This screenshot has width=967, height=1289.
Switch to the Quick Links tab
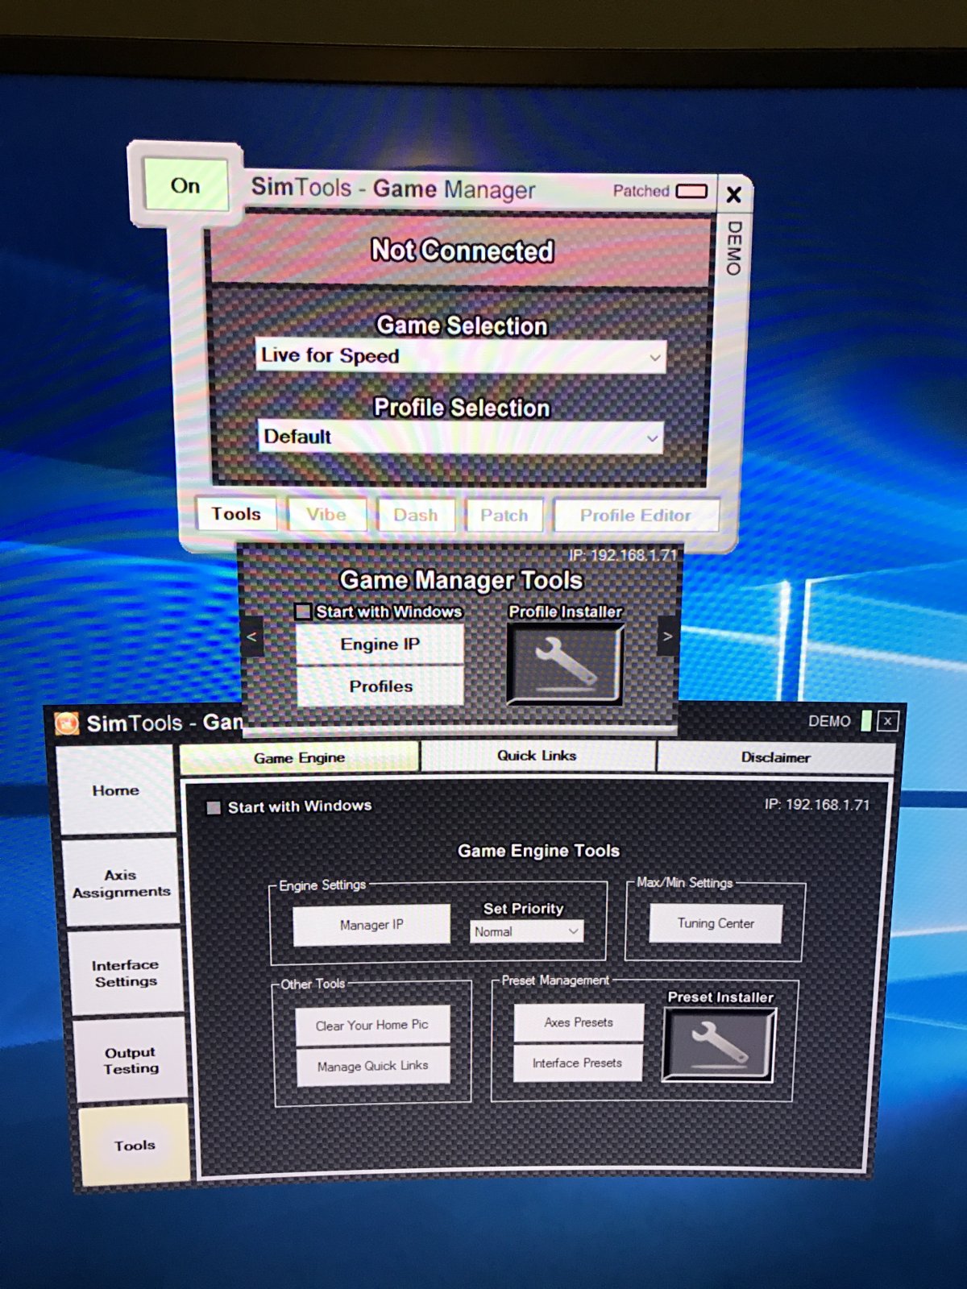537,756
